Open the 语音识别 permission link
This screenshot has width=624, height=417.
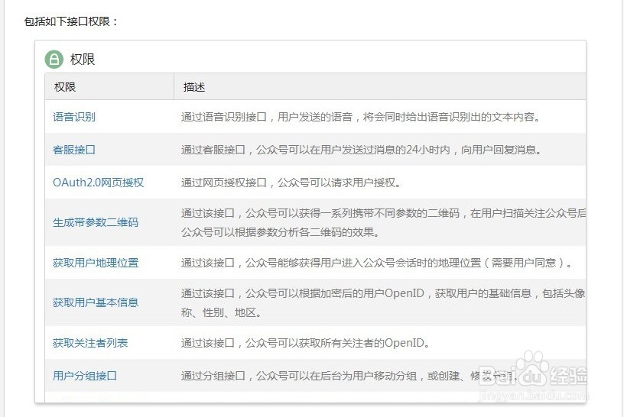coord(74,117)
